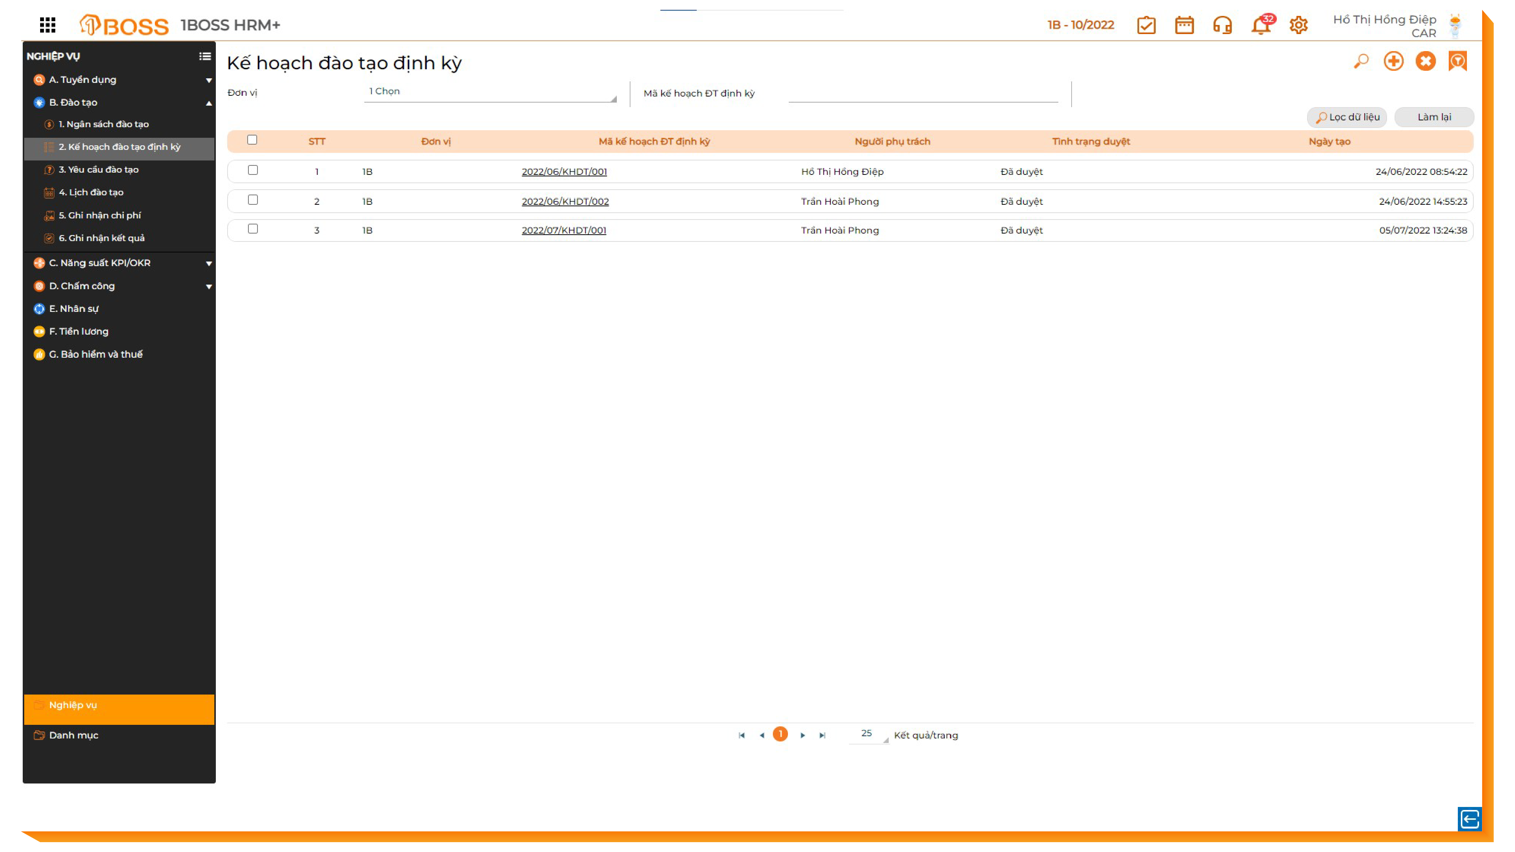The image size is (1515, 852).
Task: Open the plan link 2022/06/KHDT/002
Action: tap(565, 201)
